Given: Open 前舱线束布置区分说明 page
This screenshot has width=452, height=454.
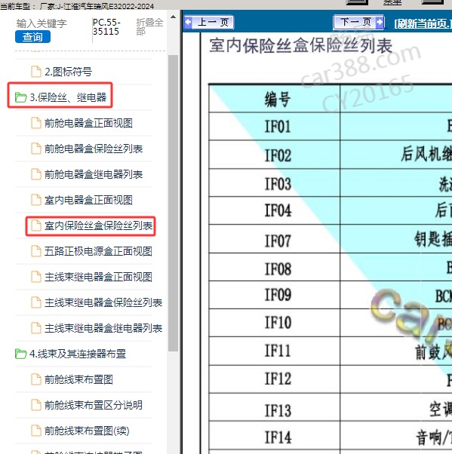Looking at the screenshot, I should pyautogui.click(x=94, y=405).
